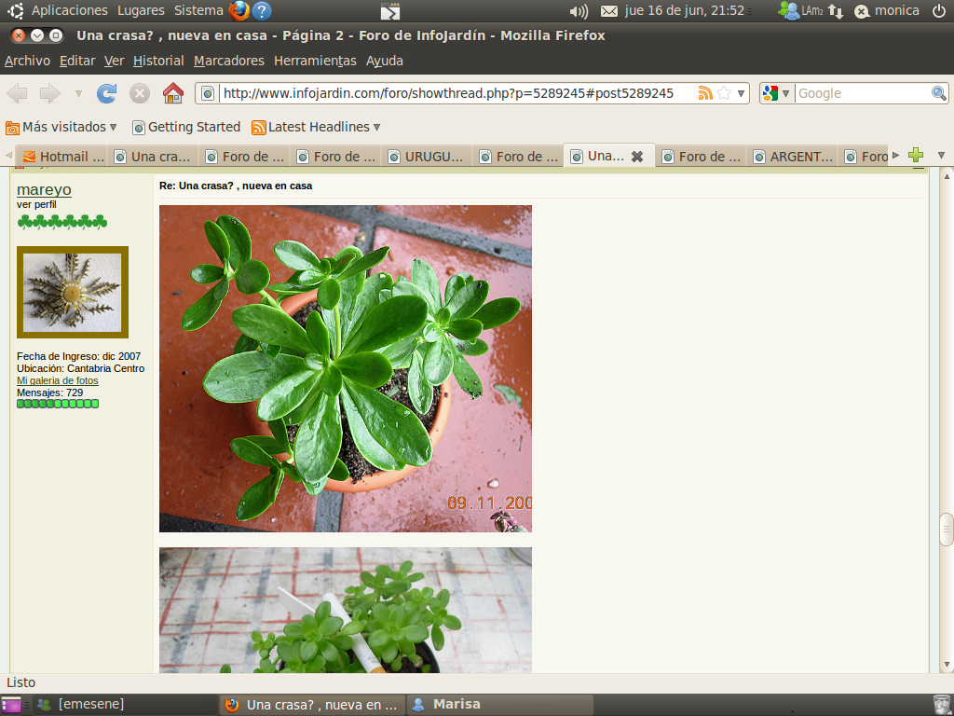Click in the Google search box
Viewport: 954px width, 716px height.
pos(863,93)
